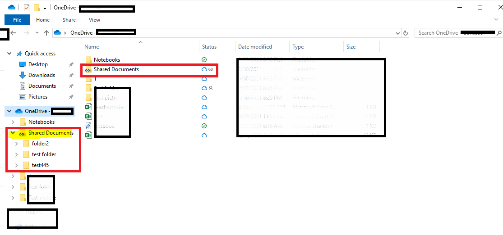Sort by the Type column header

(x=298, y=47)
